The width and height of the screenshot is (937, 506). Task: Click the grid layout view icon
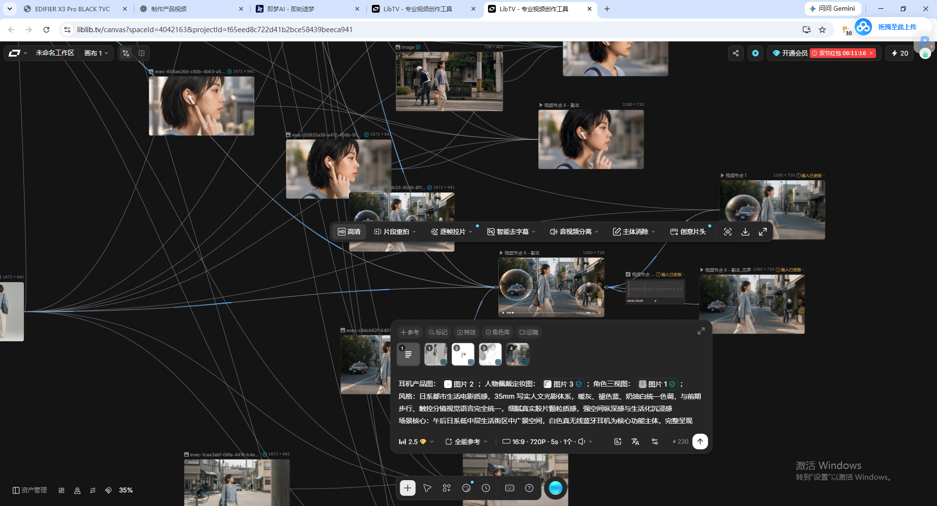click(x=142, y=53)
